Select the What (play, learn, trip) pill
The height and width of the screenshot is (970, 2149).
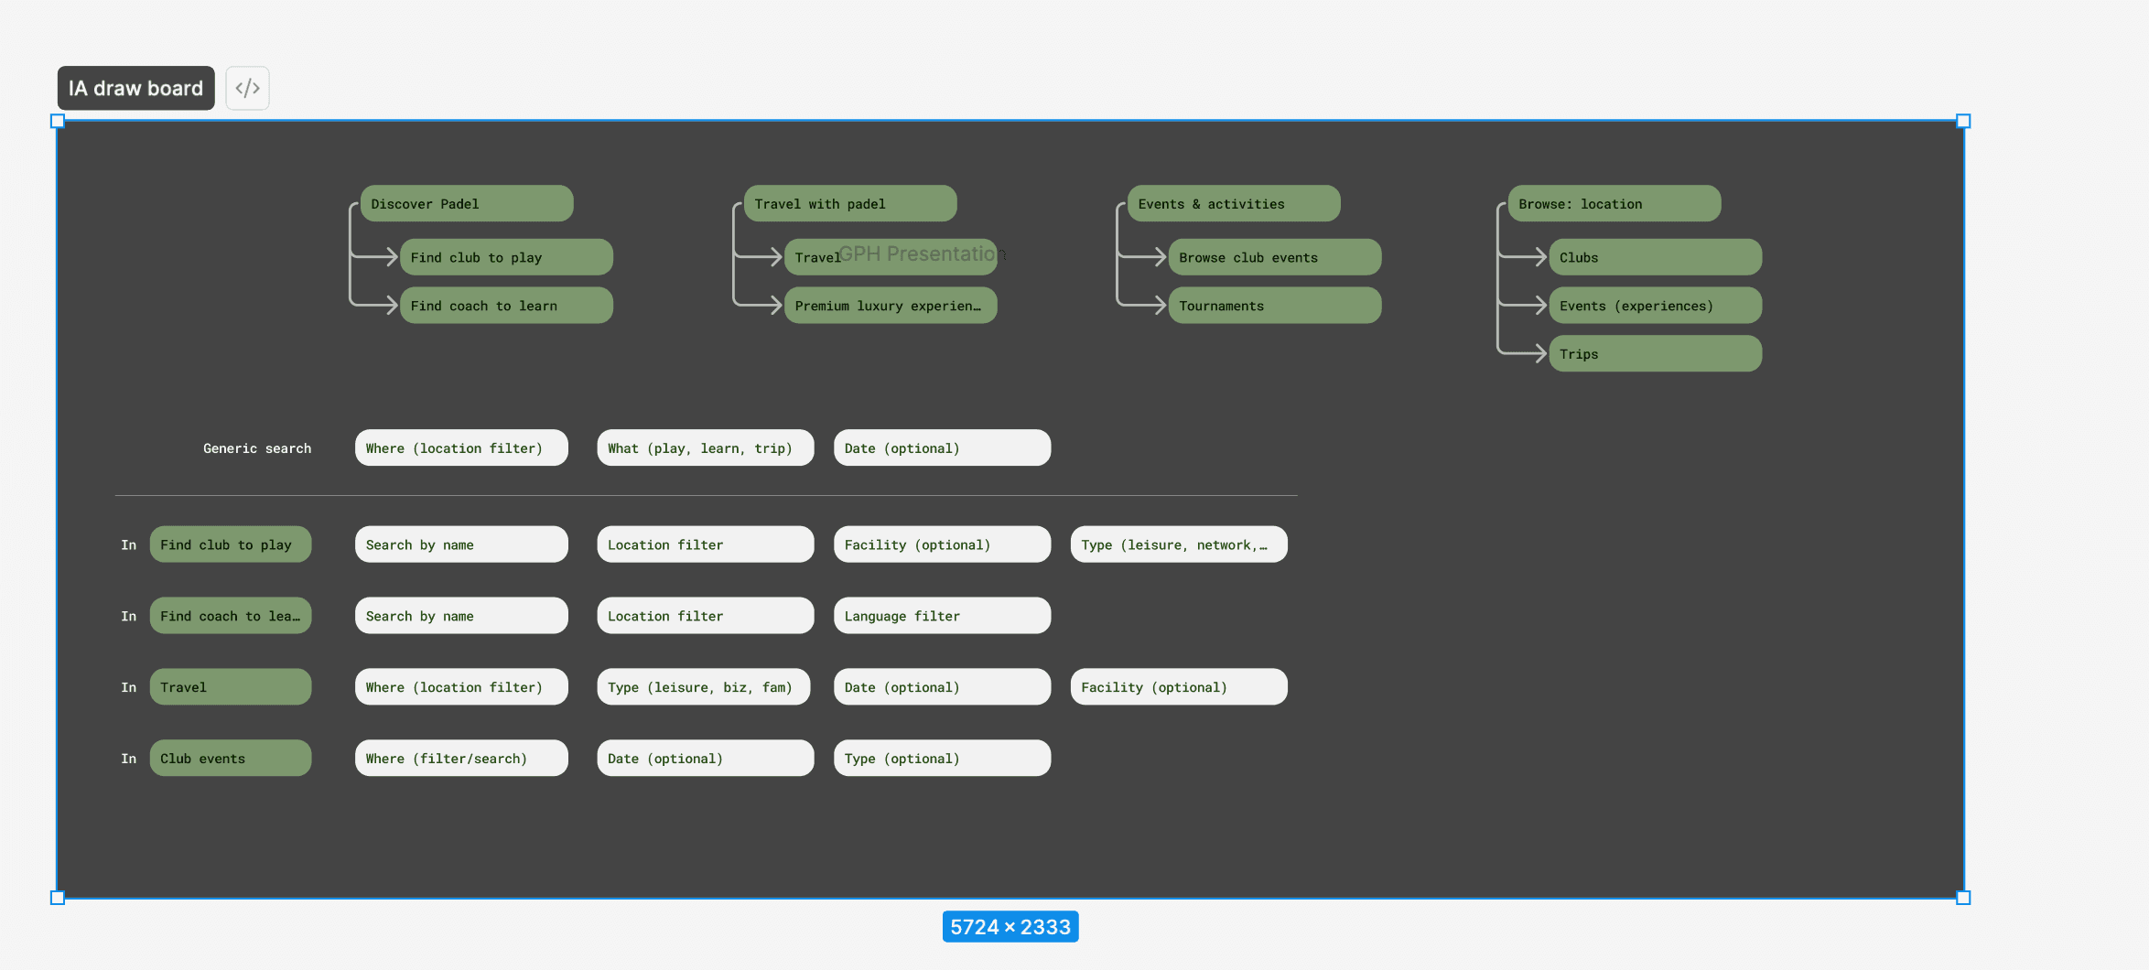point(706,447)
